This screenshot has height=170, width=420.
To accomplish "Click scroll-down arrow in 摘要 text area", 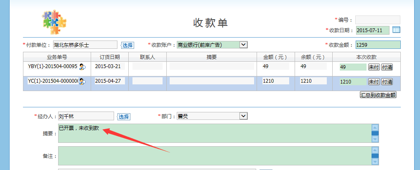I will 375,139.
